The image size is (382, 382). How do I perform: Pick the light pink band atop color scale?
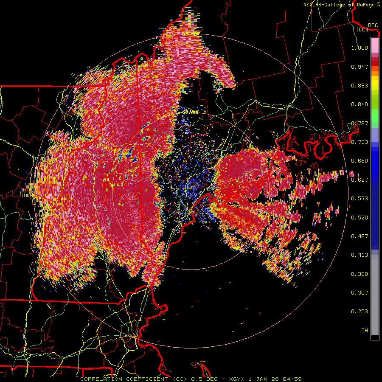375,45
